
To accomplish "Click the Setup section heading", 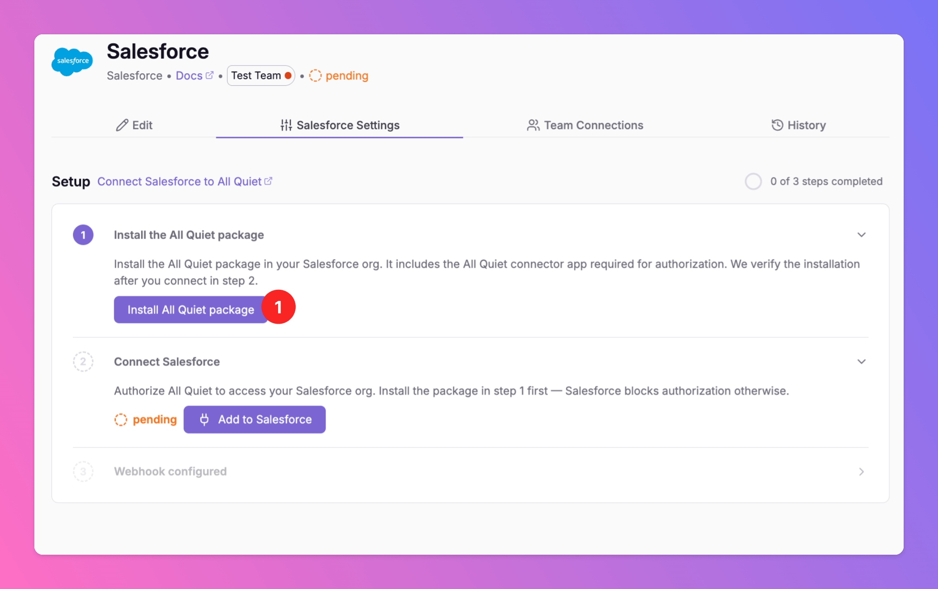I will pos(71,181).
